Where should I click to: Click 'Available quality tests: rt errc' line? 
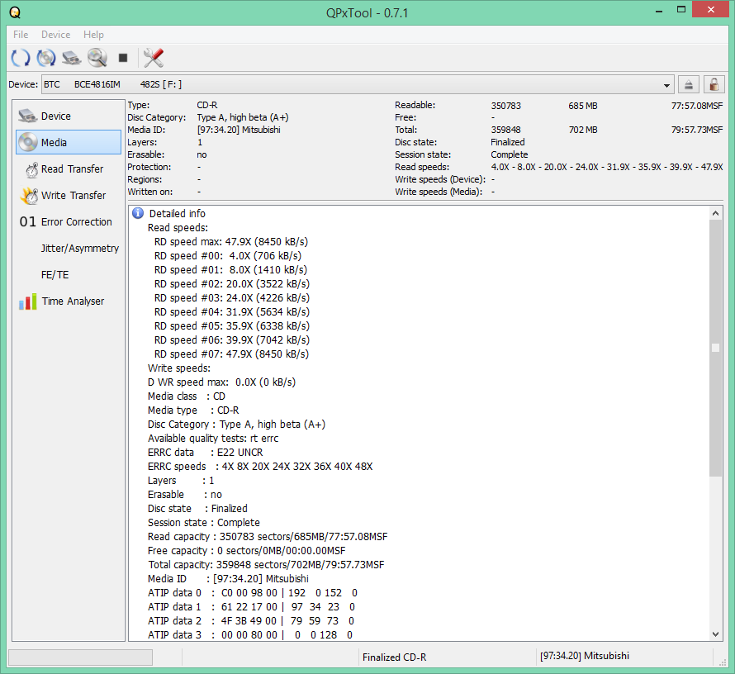[213, 439]
